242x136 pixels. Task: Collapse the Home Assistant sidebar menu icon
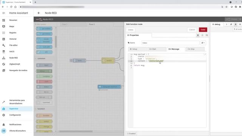[3, 13]
